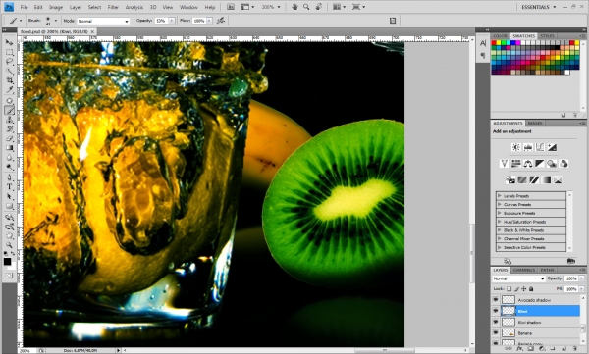Add a Black & White adjustment
Image resolution: width=589 pixels, height=354 pixels.
click(540, 164)
